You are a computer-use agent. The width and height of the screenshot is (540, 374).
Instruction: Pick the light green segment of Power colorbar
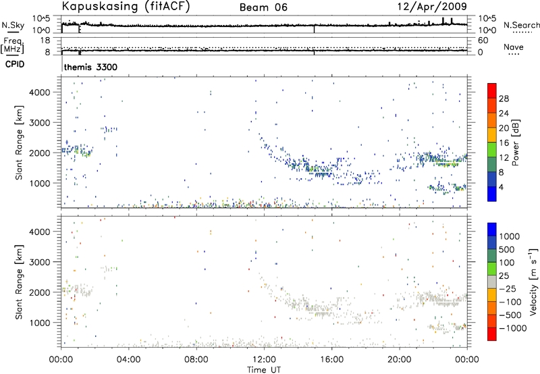point(492,149)
